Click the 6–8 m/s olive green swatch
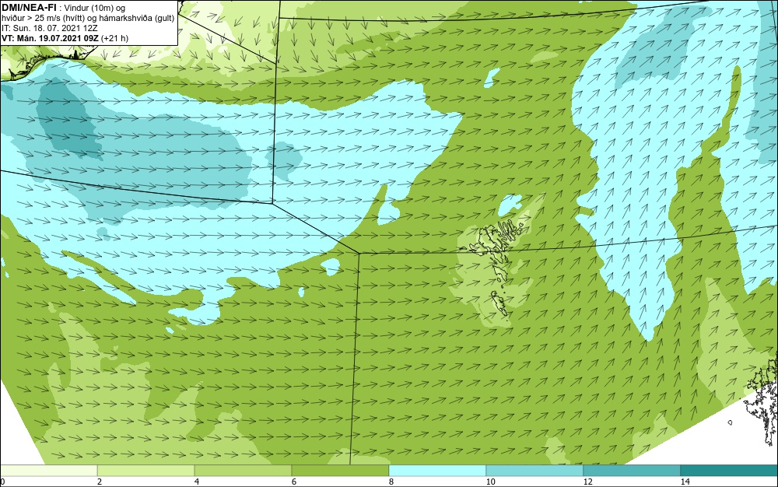The image size is (778, 487). click(341, 470)
